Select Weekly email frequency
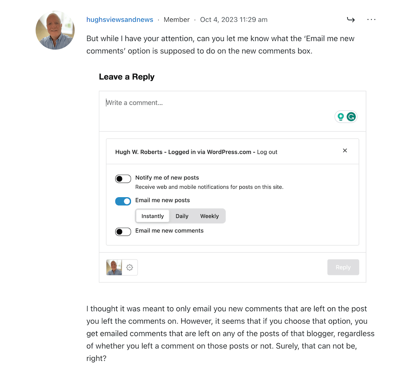The image size is (408, 370). click(209, 216)
